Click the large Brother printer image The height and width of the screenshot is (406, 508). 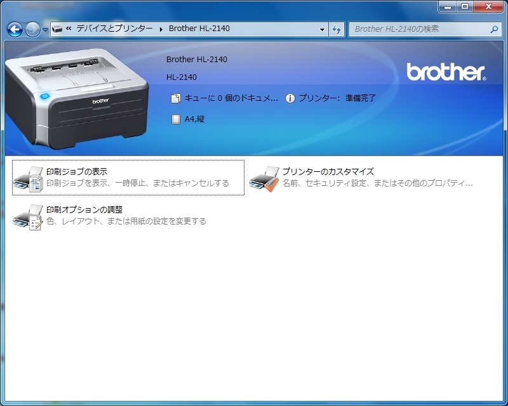pos(76,98)
